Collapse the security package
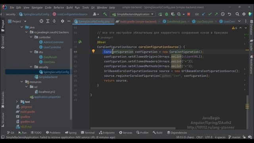Viewport: 254px width, 143px height. [x=31, y=67]
